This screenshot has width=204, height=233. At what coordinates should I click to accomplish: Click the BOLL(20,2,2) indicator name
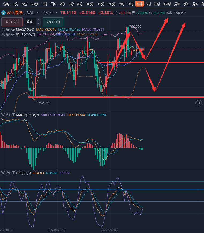[x=25, y=34]
